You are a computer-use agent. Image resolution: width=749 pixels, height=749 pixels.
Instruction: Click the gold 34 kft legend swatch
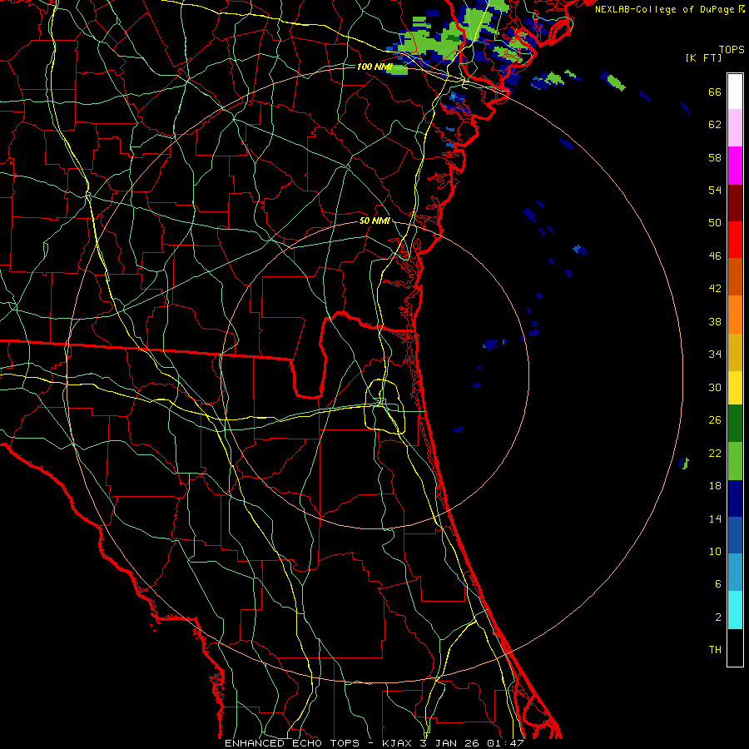(735, 352)
